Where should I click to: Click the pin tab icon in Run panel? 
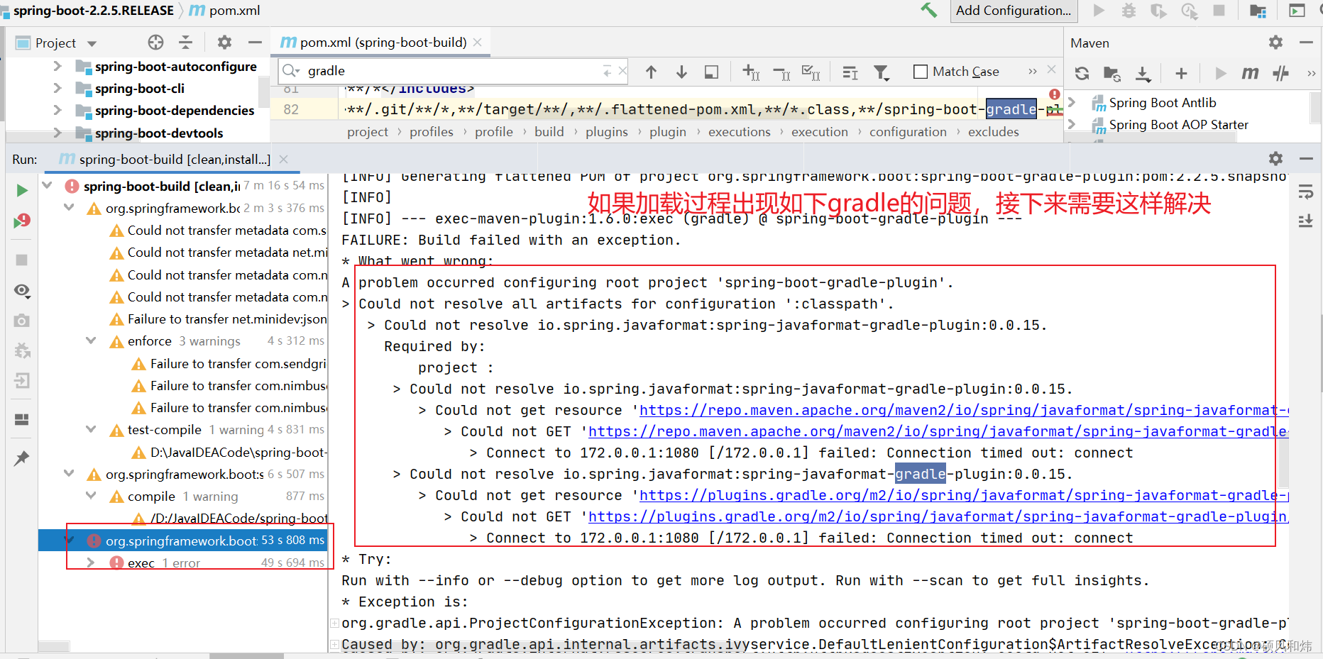(22, 458)
